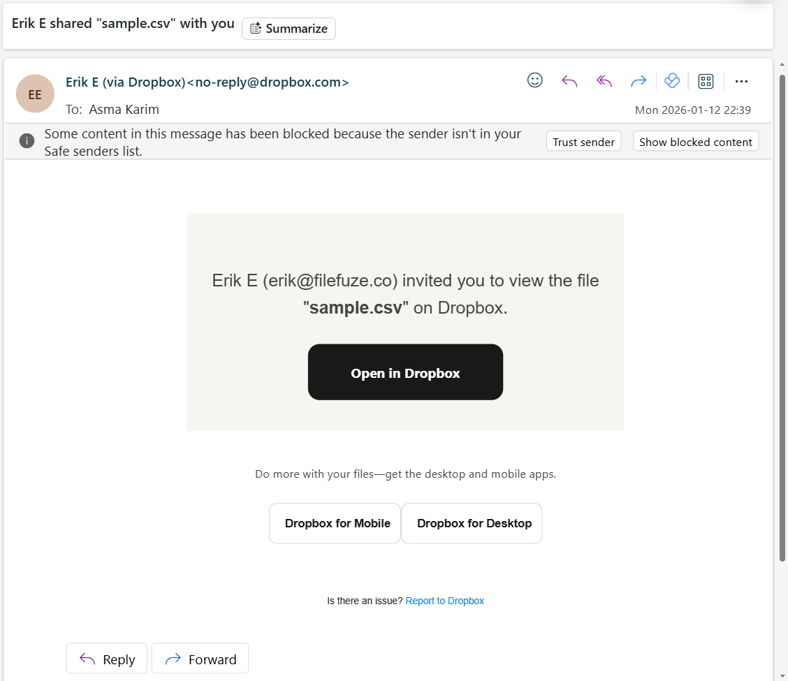Forward this Dropbox invitation
Image resolution: width=788 pixels, height=681 pixels.
click(200, 658)
